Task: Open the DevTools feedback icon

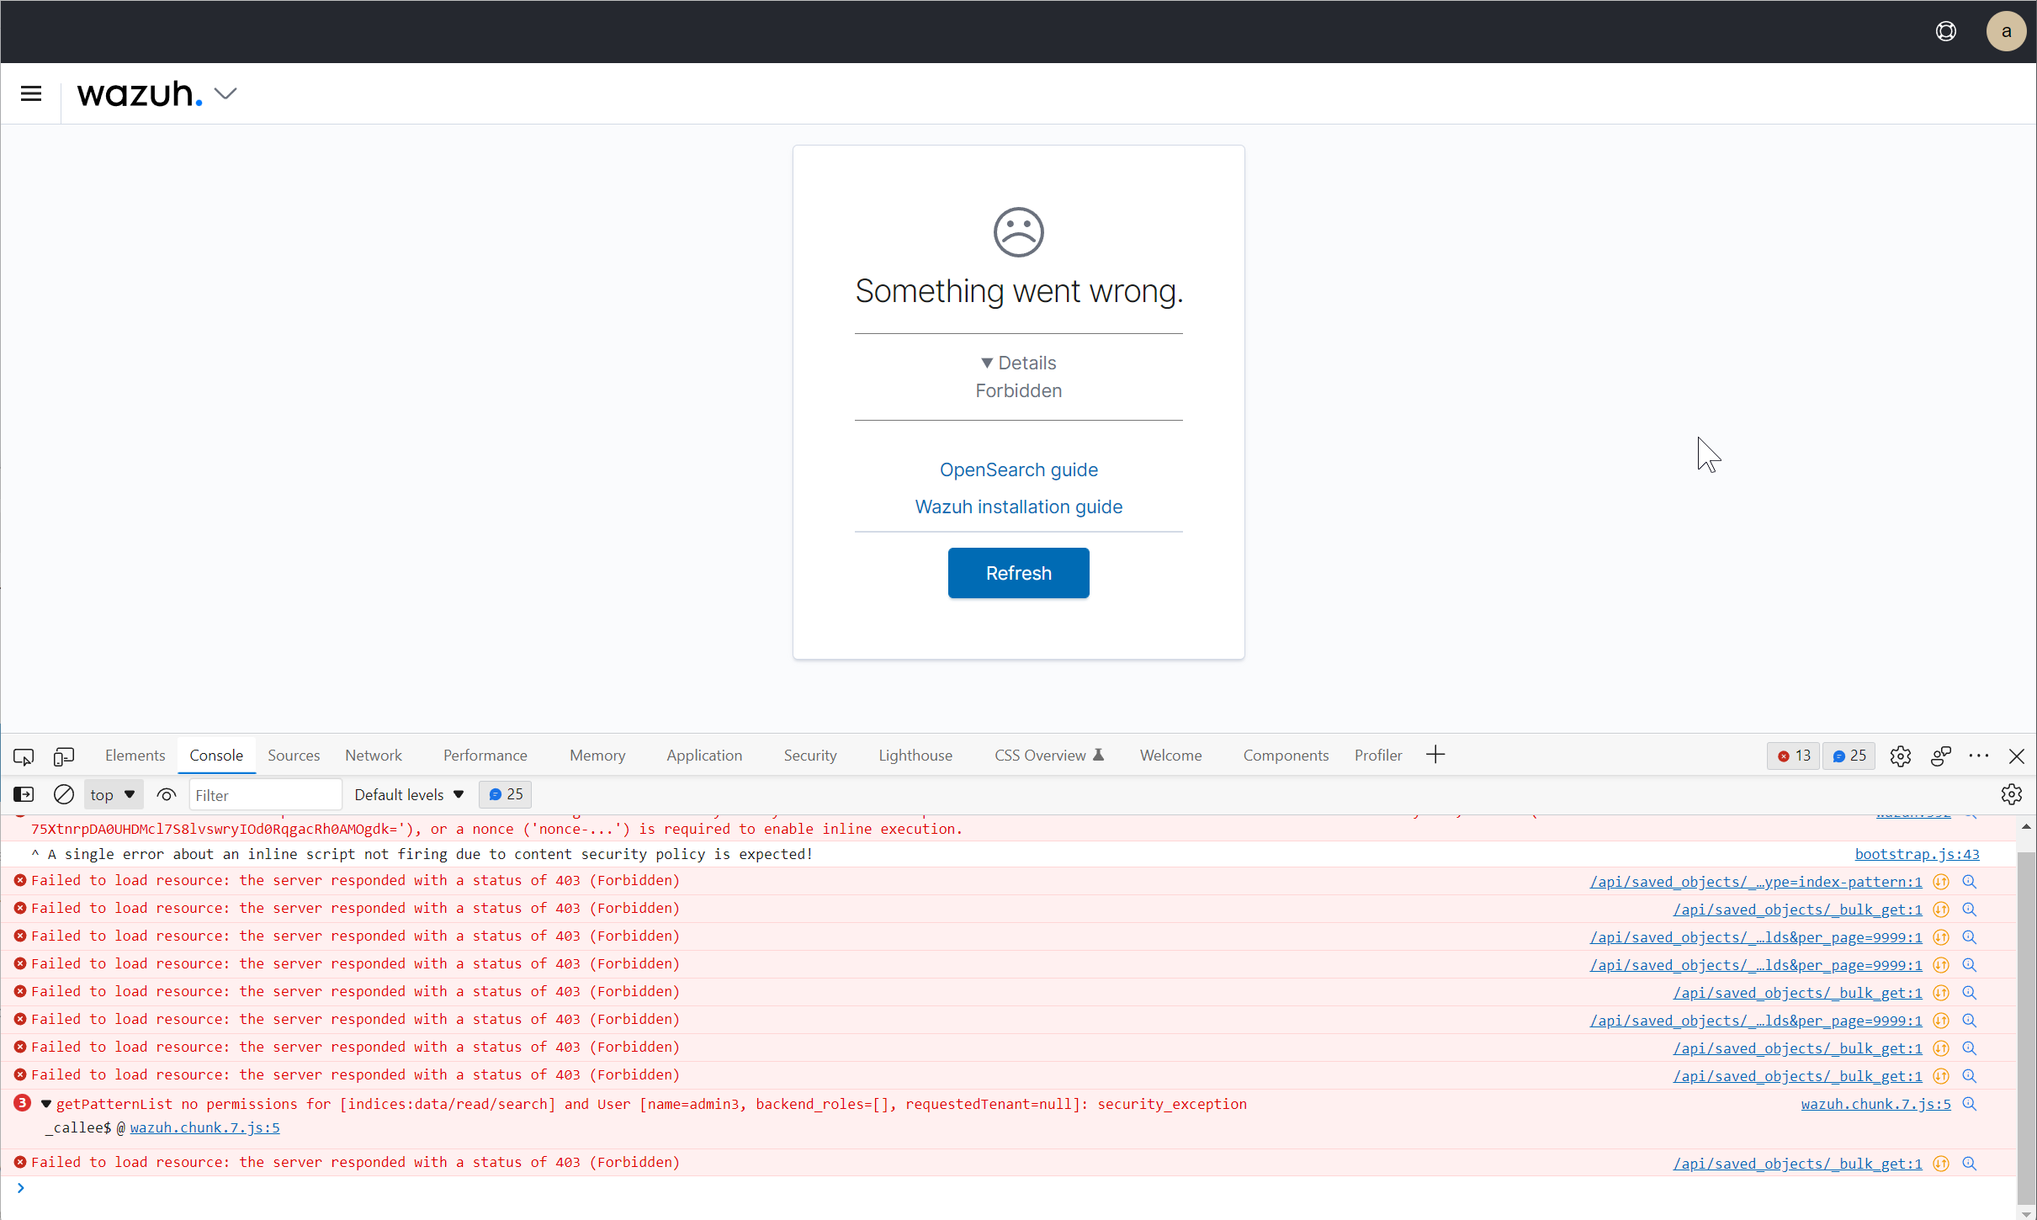Action: pos(1941,756)
